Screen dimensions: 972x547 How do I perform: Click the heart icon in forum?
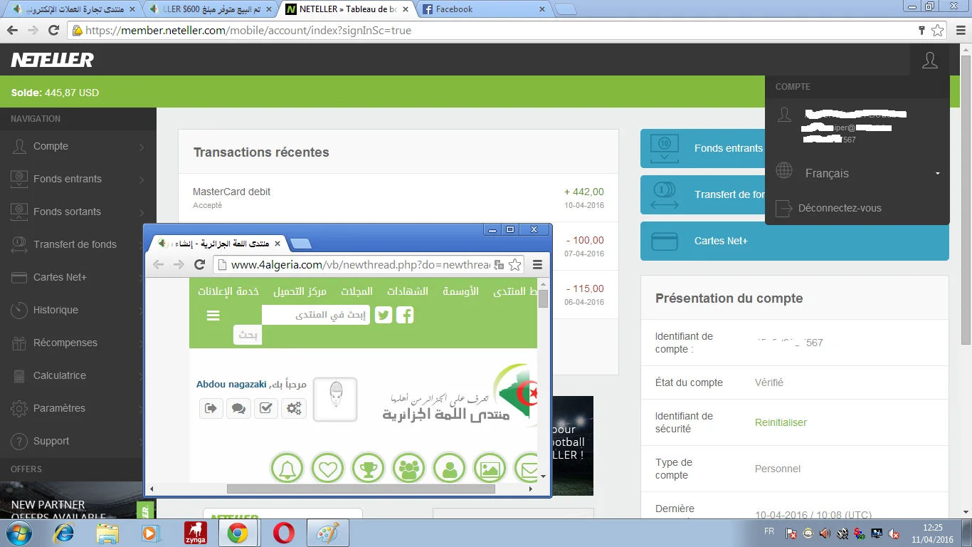[x=328, y=469]
